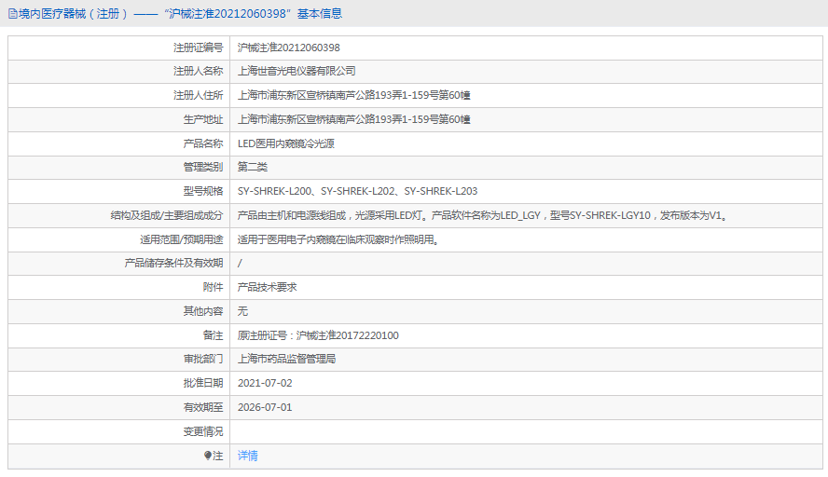828x477 pixels.
Task: Click registrant name 上海世音光电仪器有限公司
Action: coord(297,71)
